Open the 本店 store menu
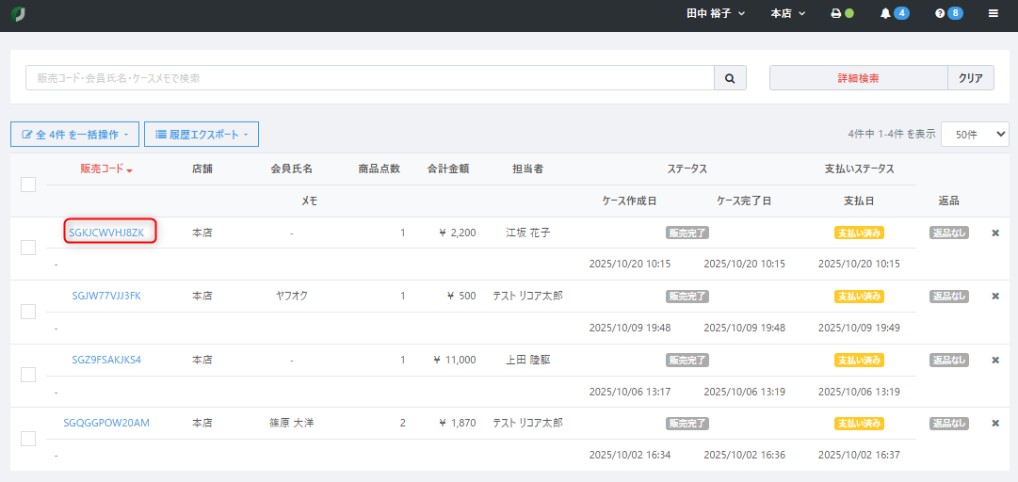The width and height of the screenshot is (1018, 482). click(787, 13)
